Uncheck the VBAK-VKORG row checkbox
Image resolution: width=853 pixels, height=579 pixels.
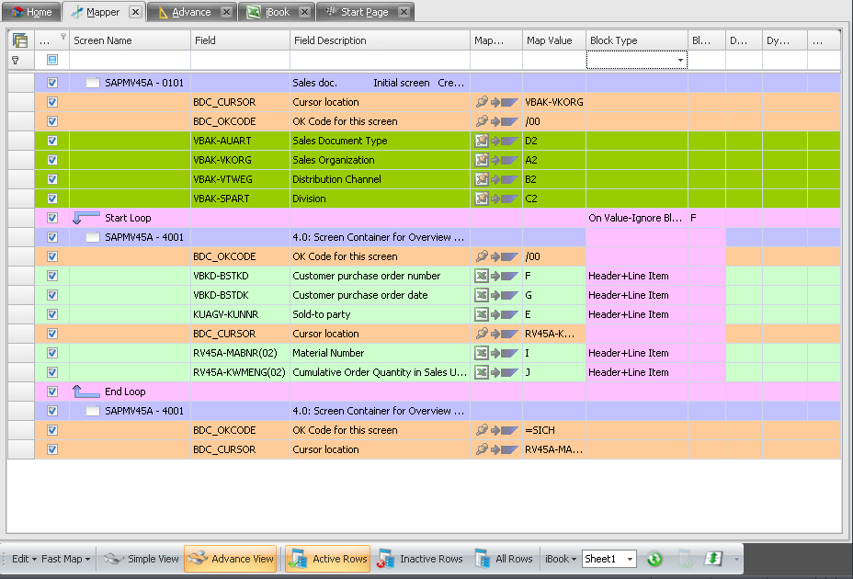click(52, 160)
